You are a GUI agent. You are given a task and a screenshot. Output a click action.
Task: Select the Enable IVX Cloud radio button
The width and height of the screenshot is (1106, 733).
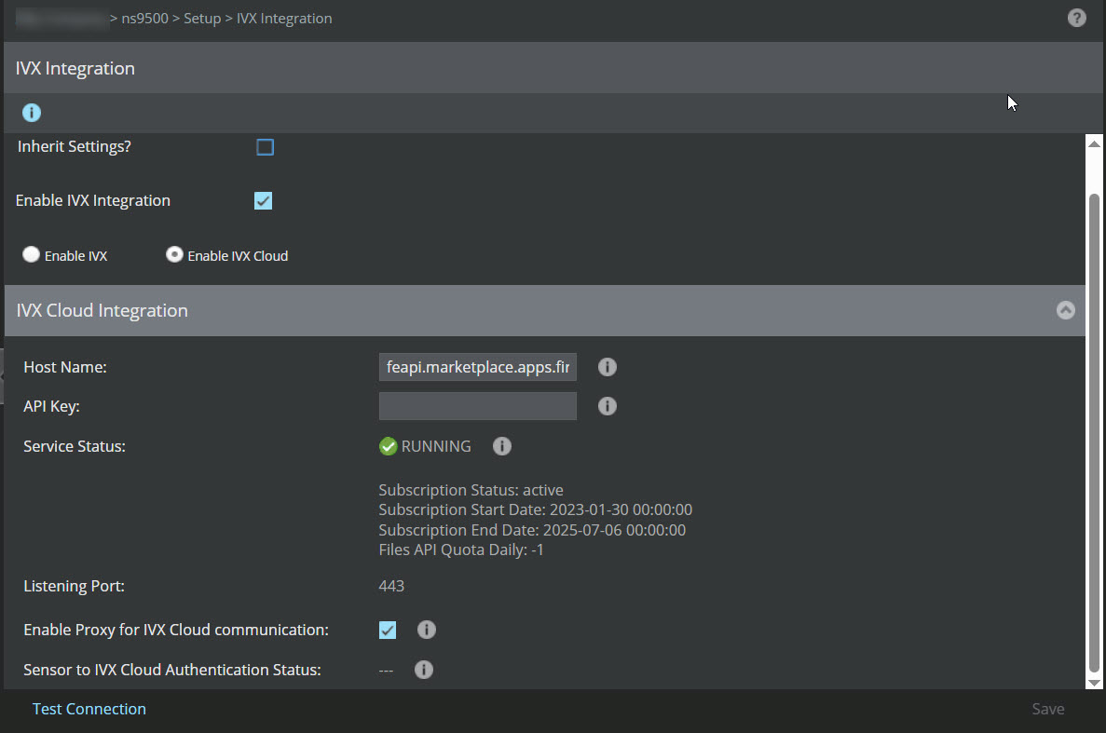coord(174,254)
